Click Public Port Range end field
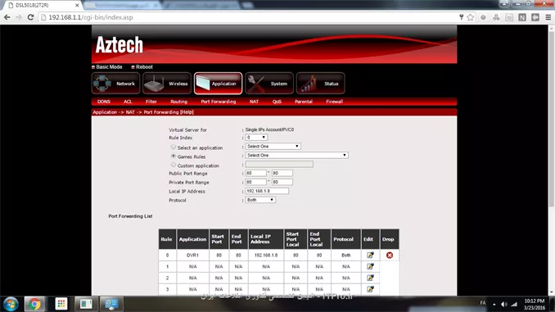 point(282,173)
